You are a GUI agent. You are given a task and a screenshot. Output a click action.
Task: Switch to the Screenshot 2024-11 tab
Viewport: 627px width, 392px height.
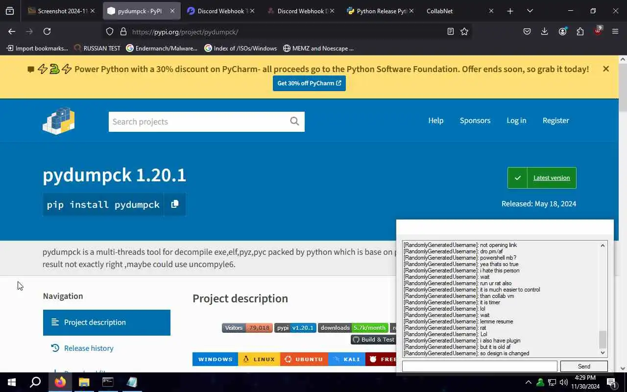tap(62, 11)
